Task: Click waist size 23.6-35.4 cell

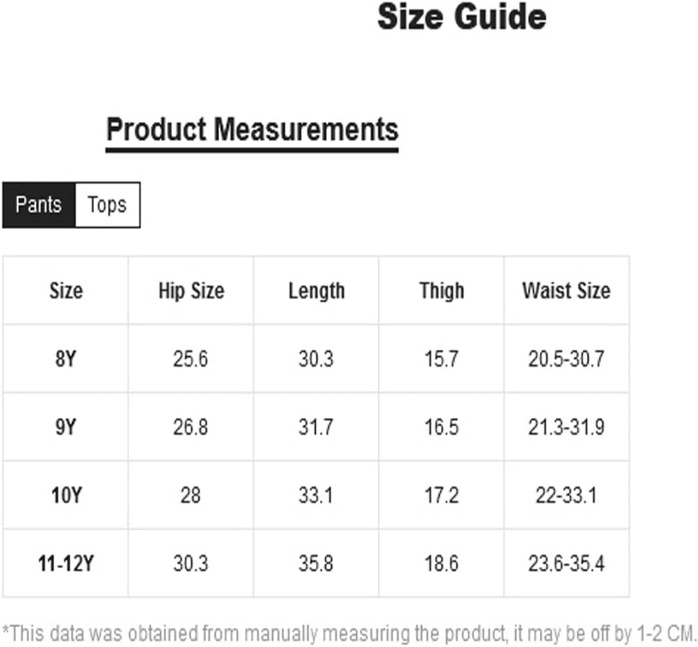Action: (566, 564)
